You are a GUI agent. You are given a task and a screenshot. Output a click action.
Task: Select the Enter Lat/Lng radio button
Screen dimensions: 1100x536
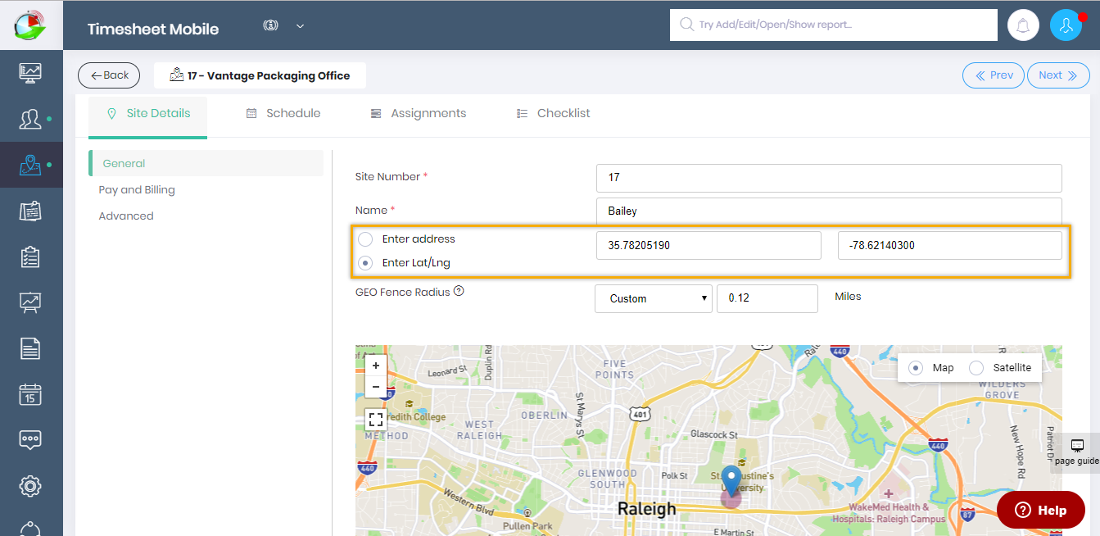pos(365,263)
